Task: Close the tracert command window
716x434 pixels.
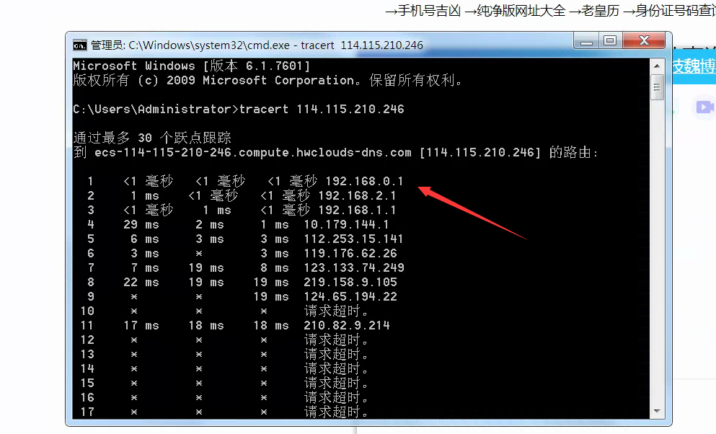Action: pyautogui.click(x=642, y=41)
